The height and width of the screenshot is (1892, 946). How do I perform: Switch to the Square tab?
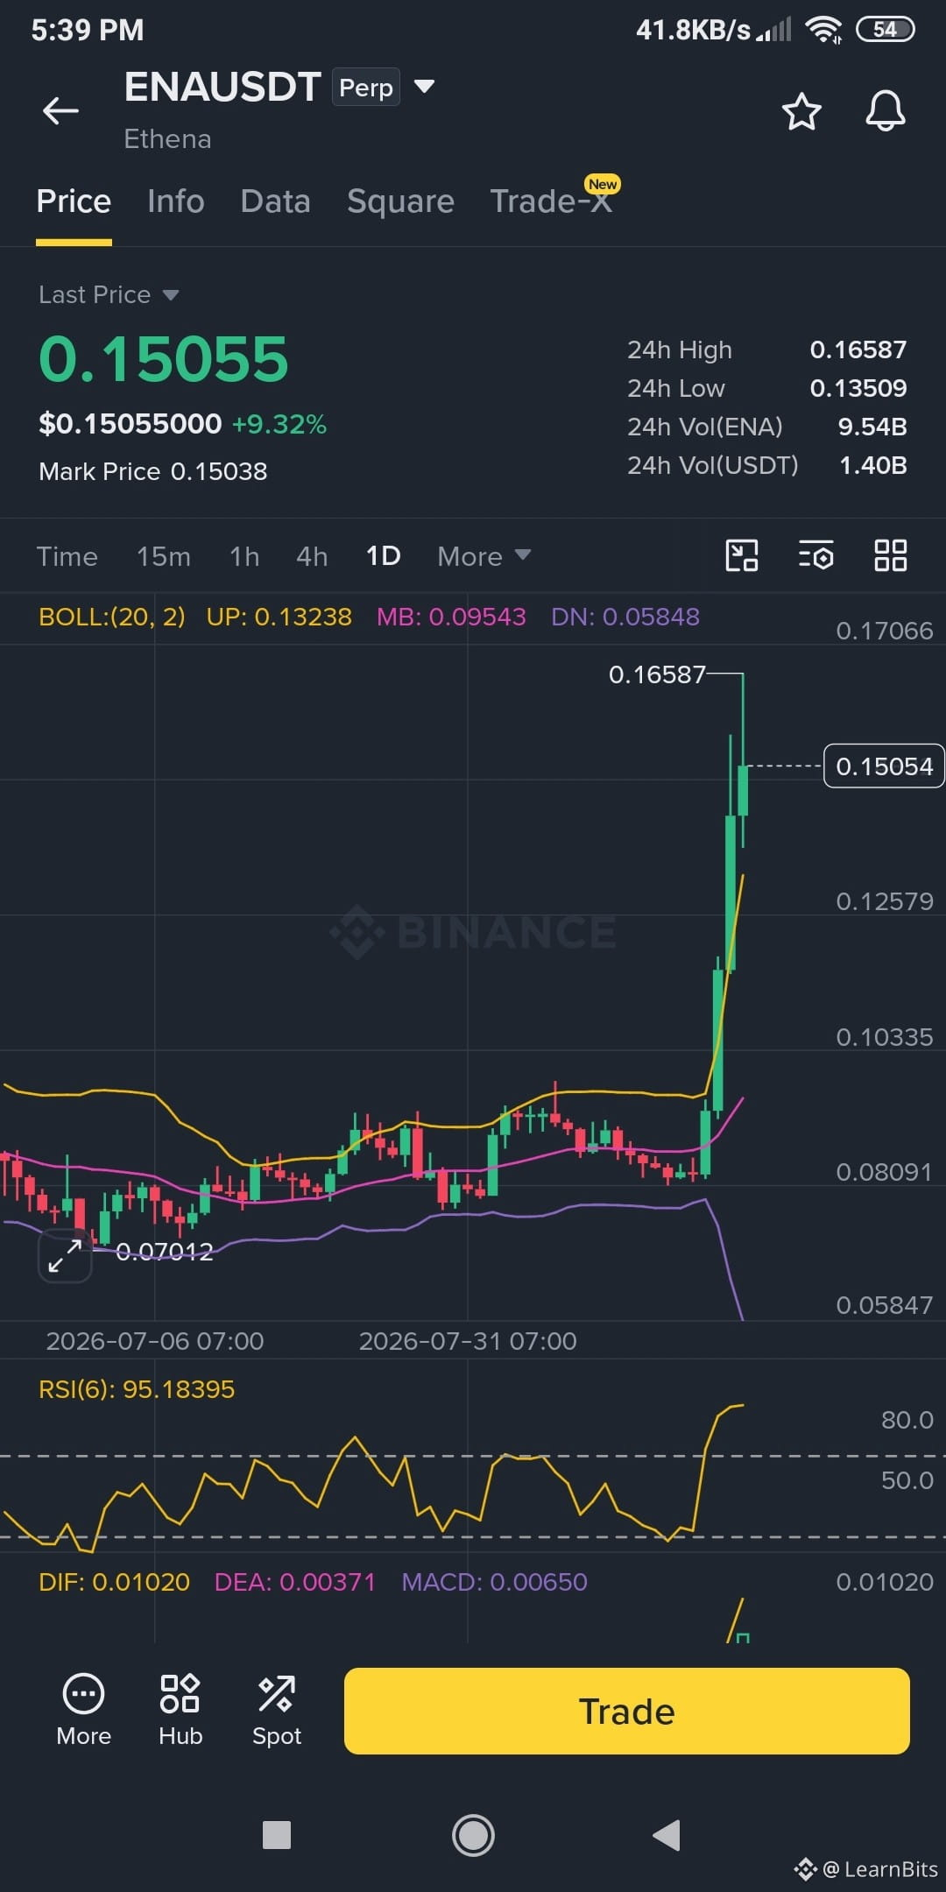[400, 201]
